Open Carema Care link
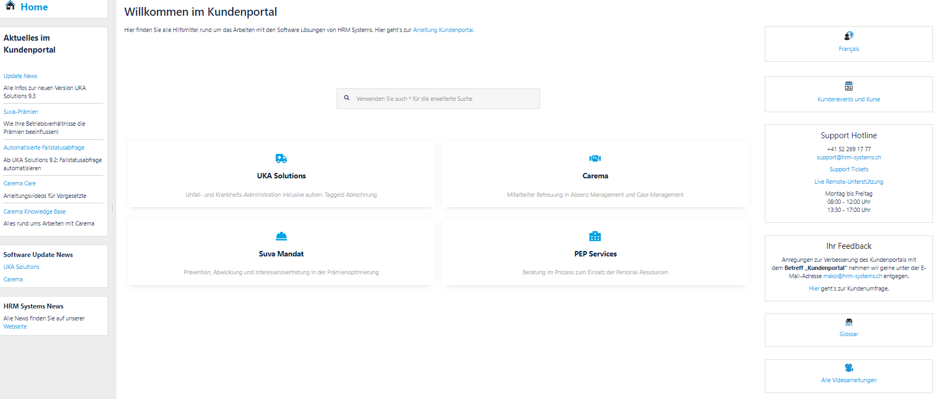 [x=20, y=183]
